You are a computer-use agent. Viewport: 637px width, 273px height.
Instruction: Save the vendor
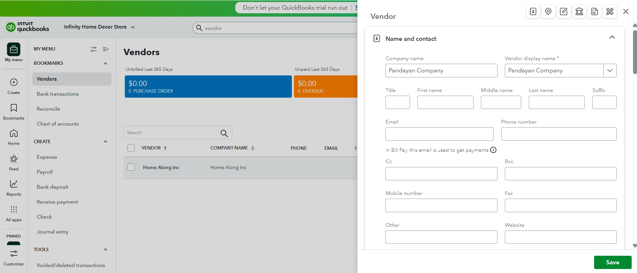point(612,262)
